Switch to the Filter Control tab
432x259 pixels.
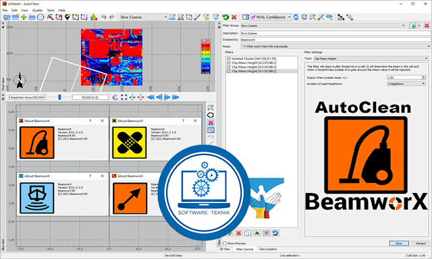coord(244,249)
